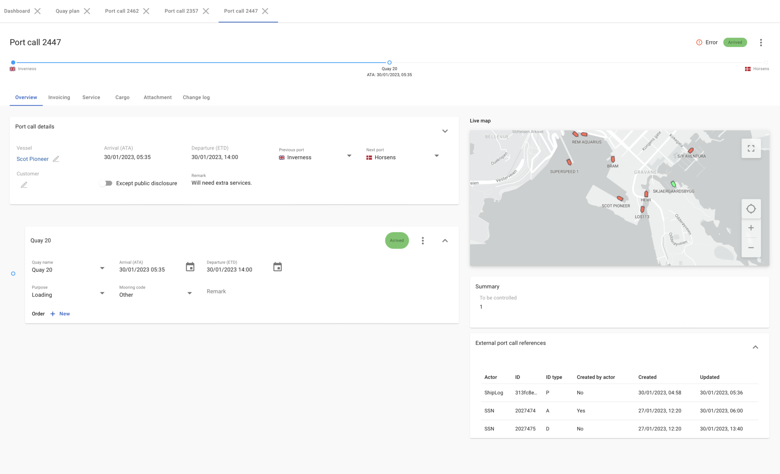Image resolution: width=780 pixels, height=474 pixels.
Task: Edit the Customer field pencil icon
Action: tap(24, 184)
